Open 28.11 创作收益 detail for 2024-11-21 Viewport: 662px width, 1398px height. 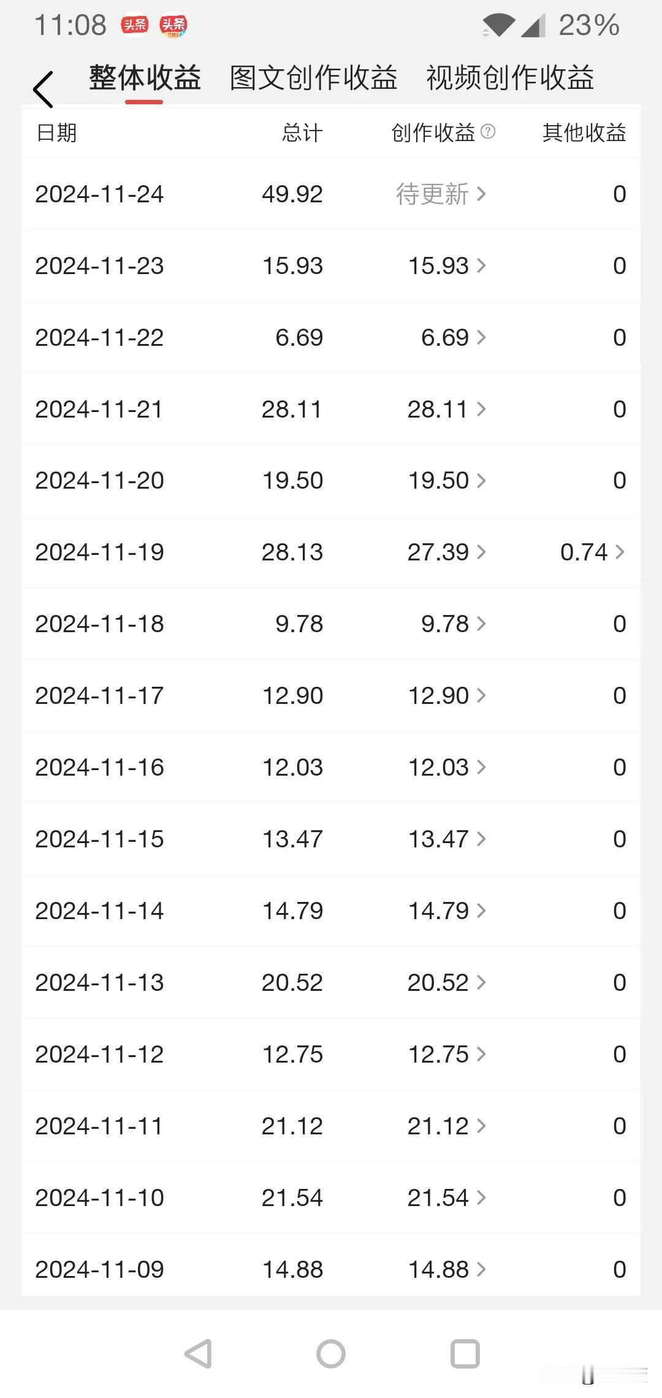click(447, 410)
